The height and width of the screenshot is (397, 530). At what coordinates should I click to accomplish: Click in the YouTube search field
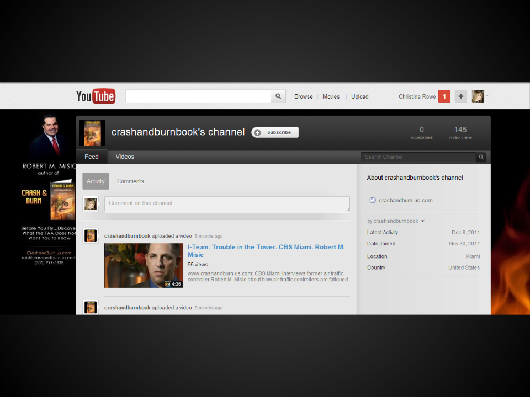(198, 96)
